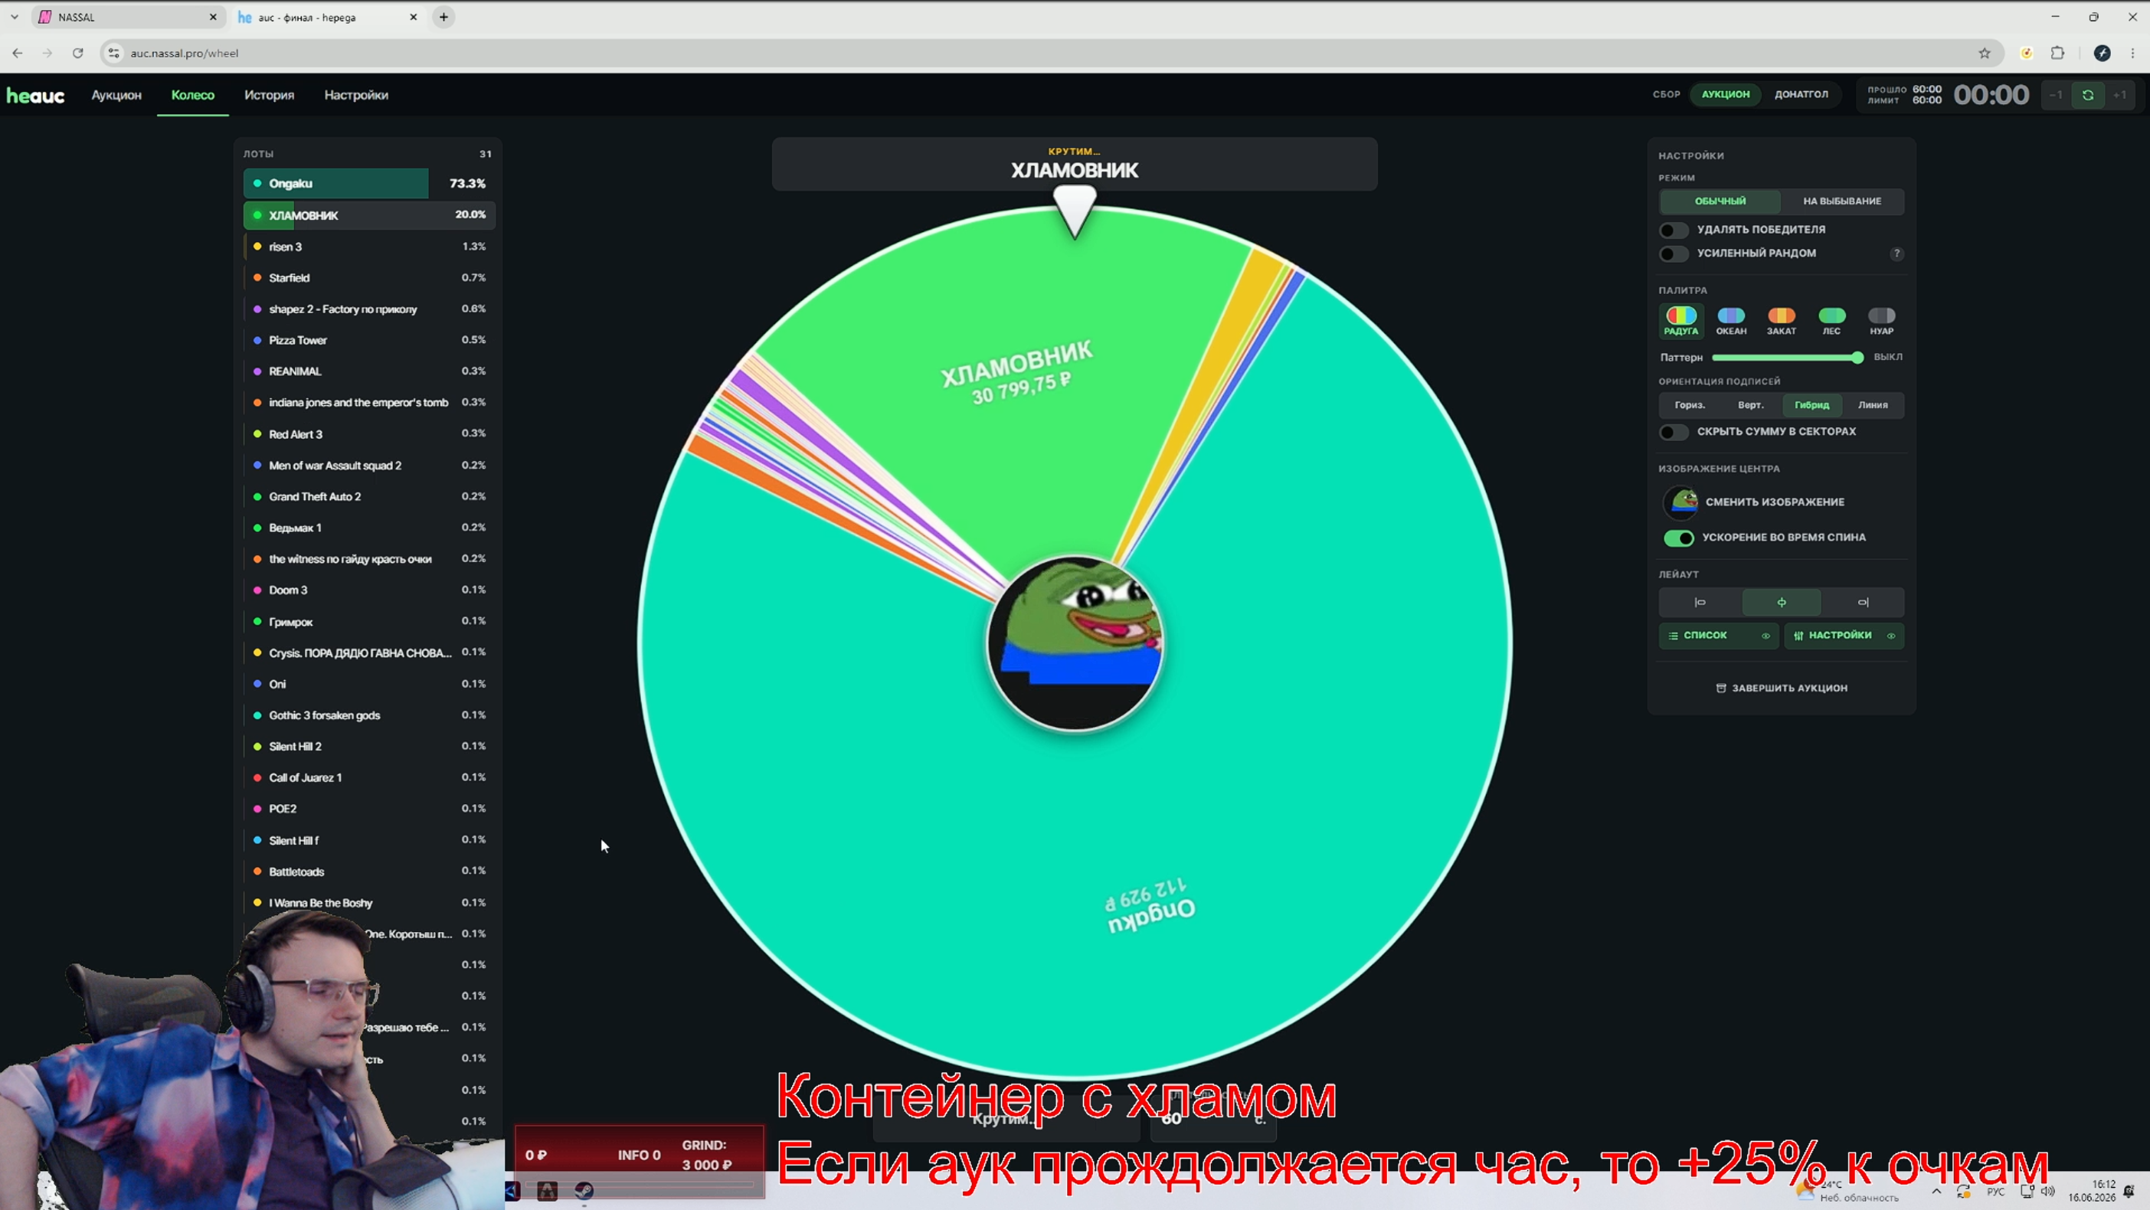Toggle the Настройки panel visibility eye
2150x1210 pixels.
click(x=1890, y=636)
